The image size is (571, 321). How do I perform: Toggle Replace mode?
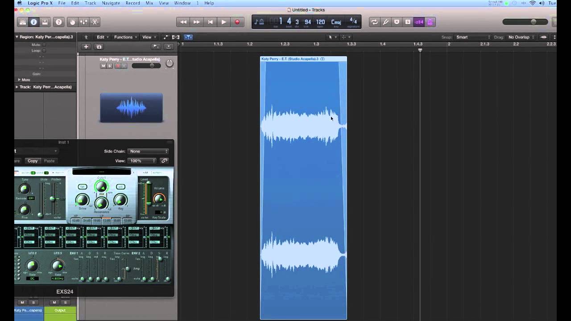(x=397, y=22)
